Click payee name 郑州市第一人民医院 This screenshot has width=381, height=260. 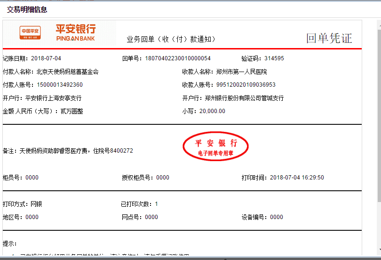(x=241, y=72)
